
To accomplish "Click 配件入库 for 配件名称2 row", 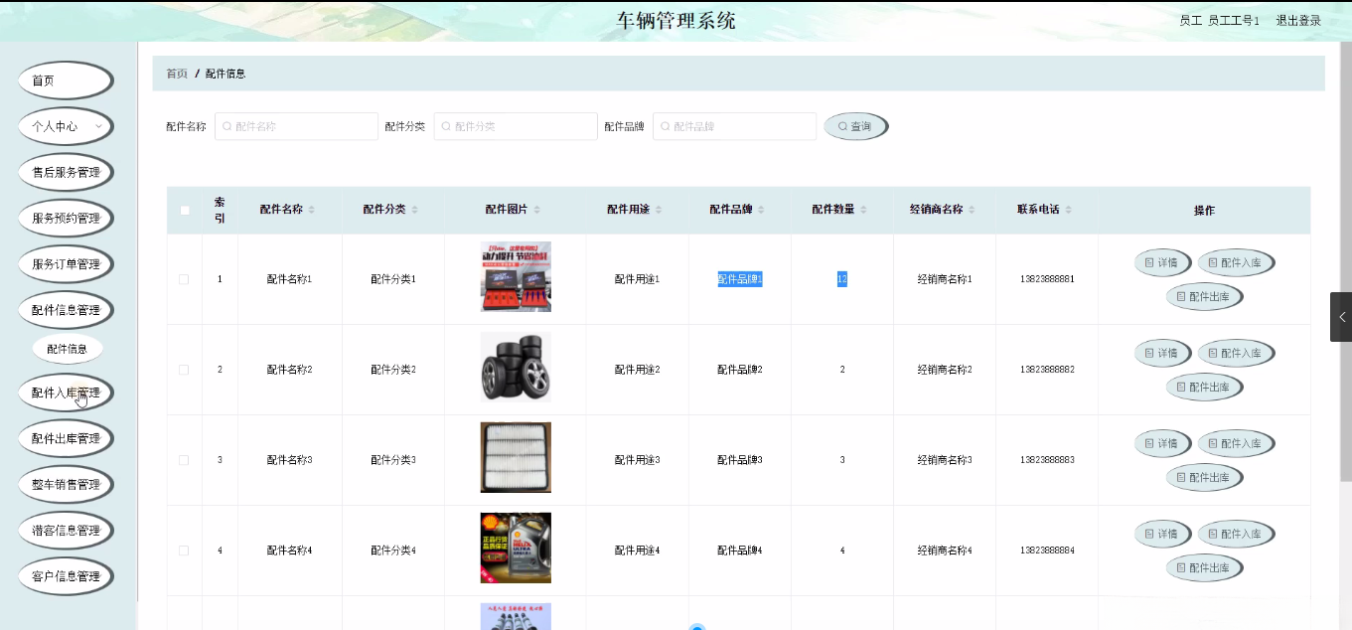I will click(x=1236, y=353).
